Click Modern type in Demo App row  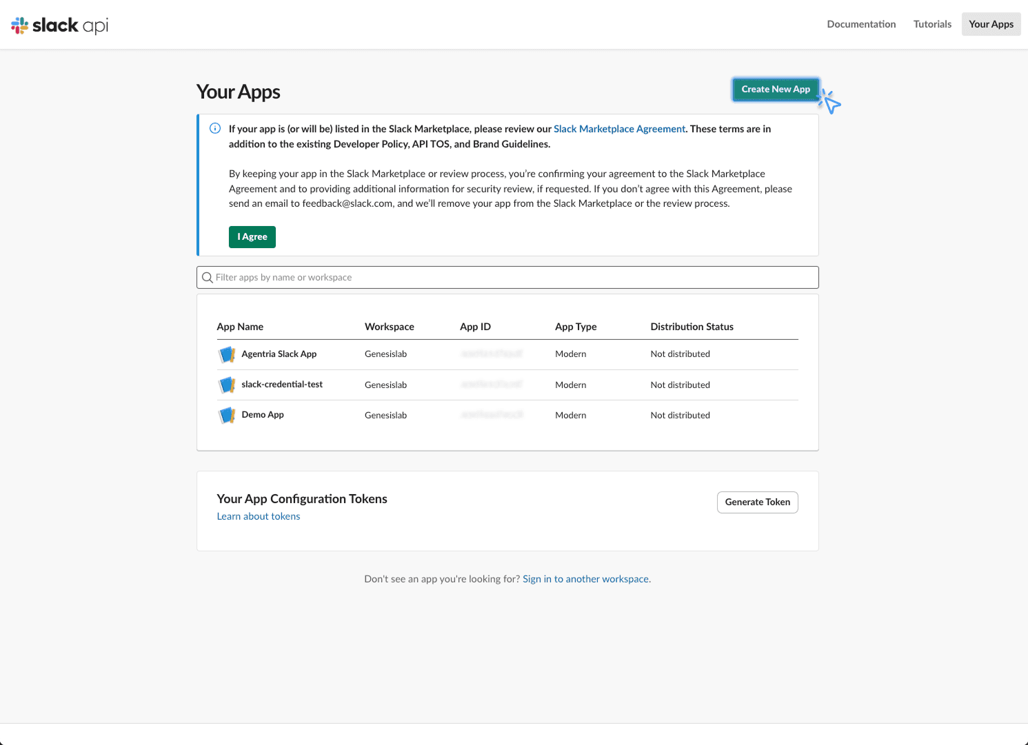tap(570, 416)
